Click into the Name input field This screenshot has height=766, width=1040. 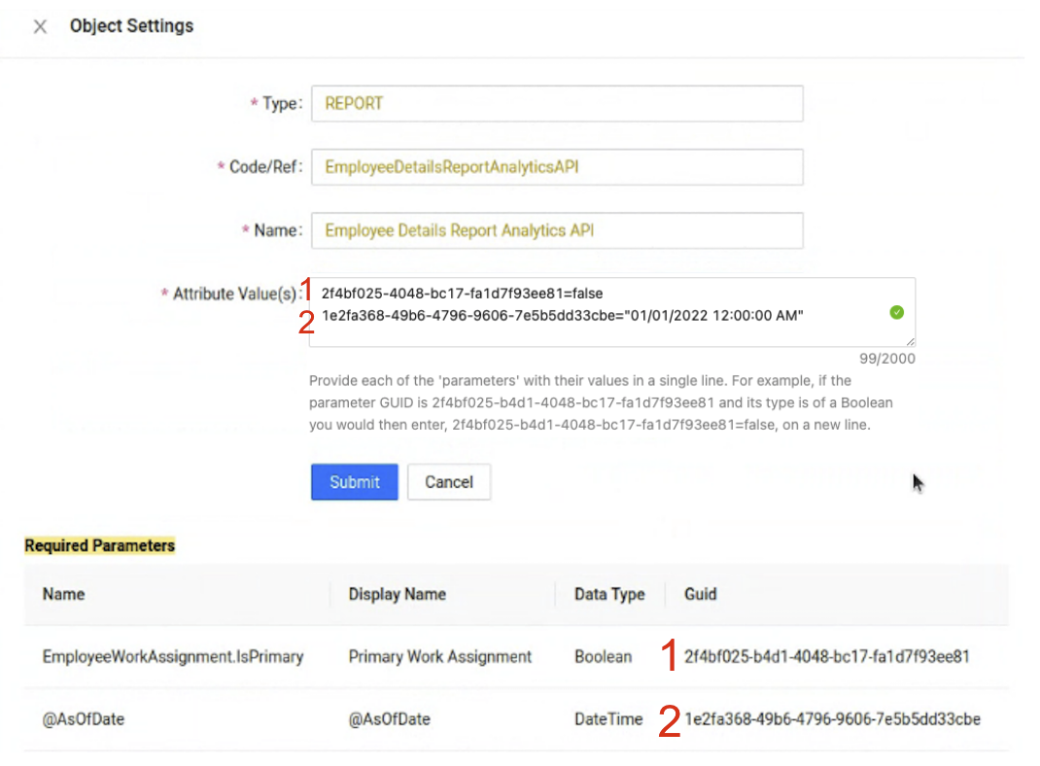[x=557, y=230]
